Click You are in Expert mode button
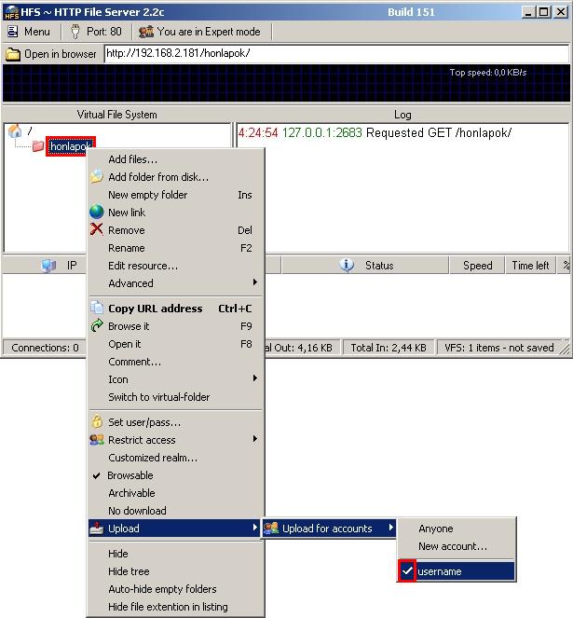Image resolution: width=573 pixels, height=618 pixels. [200, 32]
